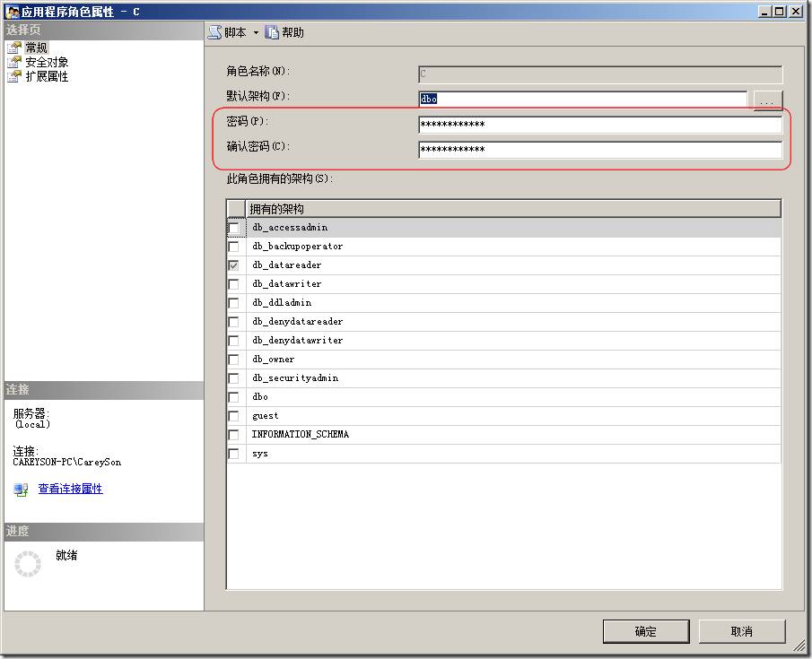Select the 扩展属性 page
Viewport: 812px width, 659px height.
[x=48, y=76]
